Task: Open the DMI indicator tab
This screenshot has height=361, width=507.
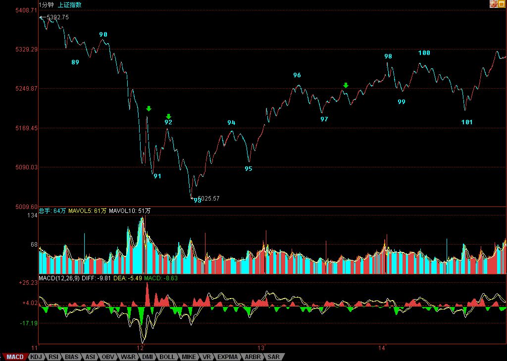Action: click(x=148, y=357)
